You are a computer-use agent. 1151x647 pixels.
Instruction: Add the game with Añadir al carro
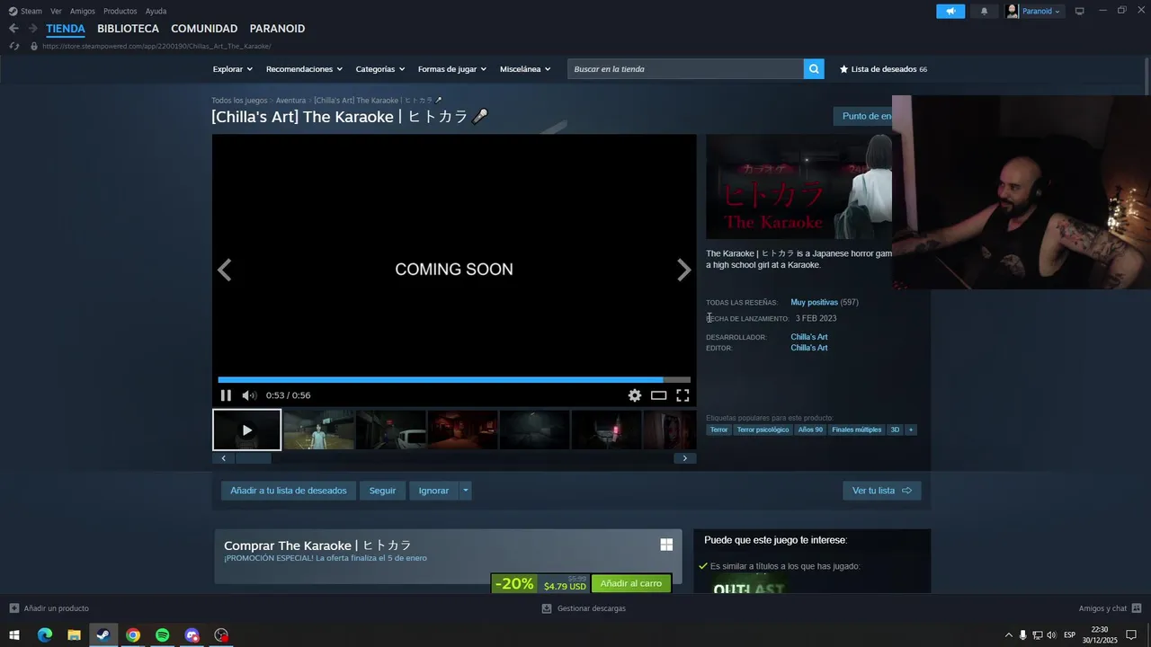631,584
